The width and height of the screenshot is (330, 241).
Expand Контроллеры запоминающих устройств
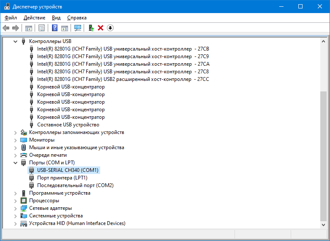tap(15, 132)
